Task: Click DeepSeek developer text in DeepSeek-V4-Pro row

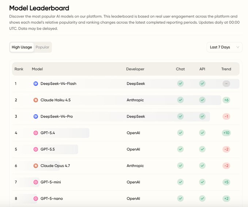Action: pyautogui.click(x=136, y=116)
